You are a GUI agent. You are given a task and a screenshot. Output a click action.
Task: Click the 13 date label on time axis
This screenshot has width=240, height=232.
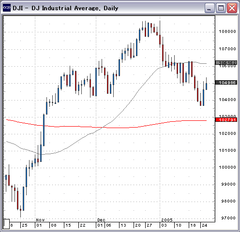pyautogui.click(x=123, y=225)
